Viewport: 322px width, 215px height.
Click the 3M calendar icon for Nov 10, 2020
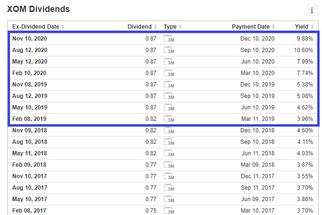point(169,39)
